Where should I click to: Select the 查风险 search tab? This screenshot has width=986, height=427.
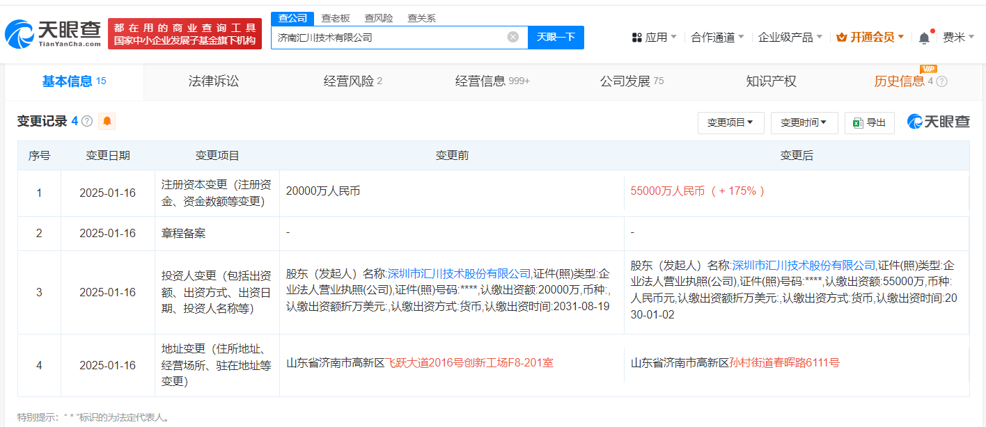[x=379, y=18]
